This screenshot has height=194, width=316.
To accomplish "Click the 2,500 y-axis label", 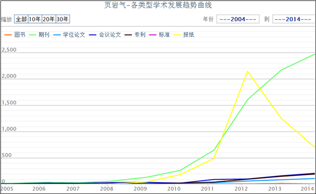I will [x=9, y=50].
